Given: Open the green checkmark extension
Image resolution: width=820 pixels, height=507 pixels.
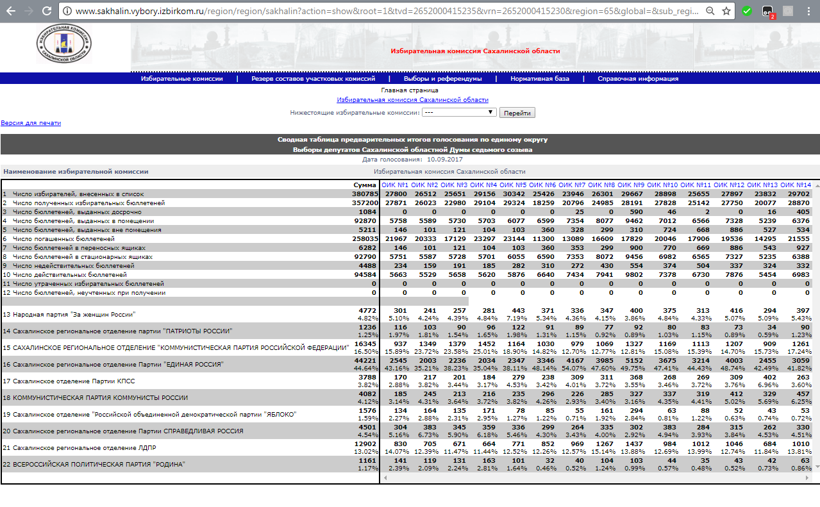Looking at the screenshot, I should click(747, 12).
